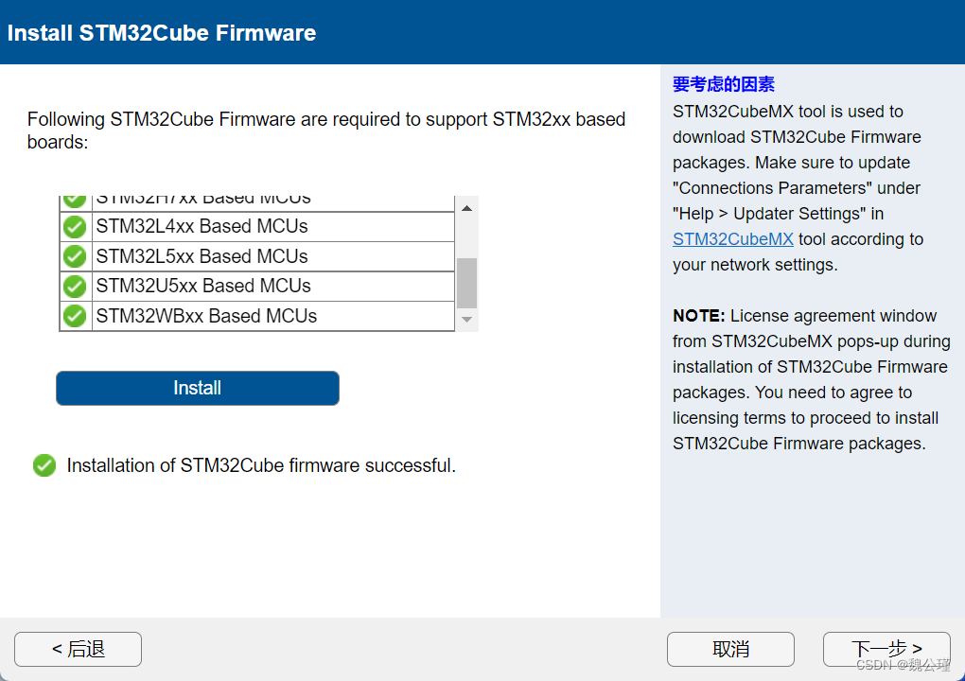Click the firmware list scrollbar thumb
This screenshot has width=965, height=681.
pyautogui.click(x=467, y=283)
